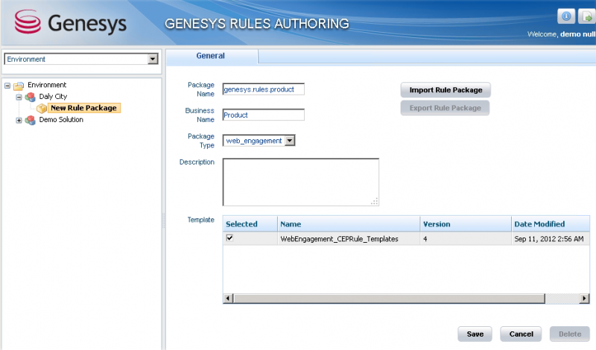Click the WebEngagement_CEPRule_Templates name cell
The height and width of the screenshot is (350, 596).
click(349, 238)
